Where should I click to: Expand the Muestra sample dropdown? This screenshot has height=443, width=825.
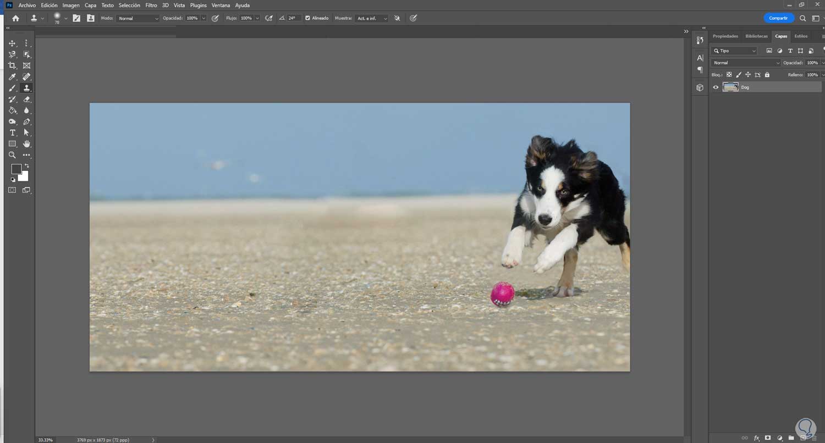[x=371, y=18]
